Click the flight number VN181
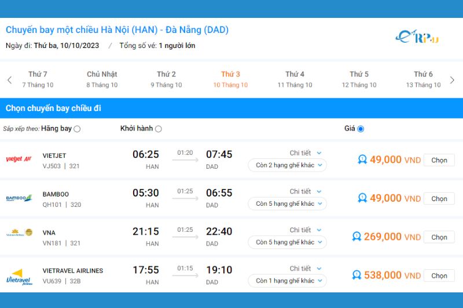The width and height of the screenshot is (463, 308). click(52, 243)
